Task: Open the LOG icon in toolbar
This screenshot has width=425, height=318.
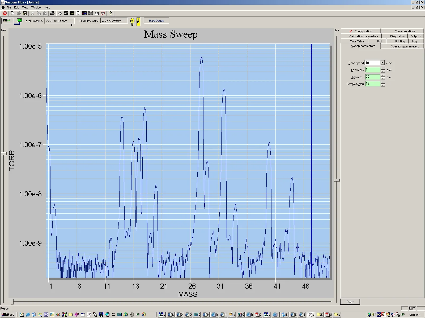Action: coord(103,13)
